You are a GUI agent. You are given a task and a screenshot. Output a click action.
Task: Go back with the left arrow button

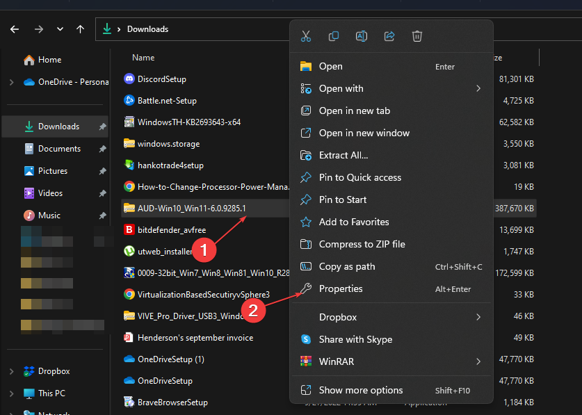pyautogui.click(x=15, y=29)
